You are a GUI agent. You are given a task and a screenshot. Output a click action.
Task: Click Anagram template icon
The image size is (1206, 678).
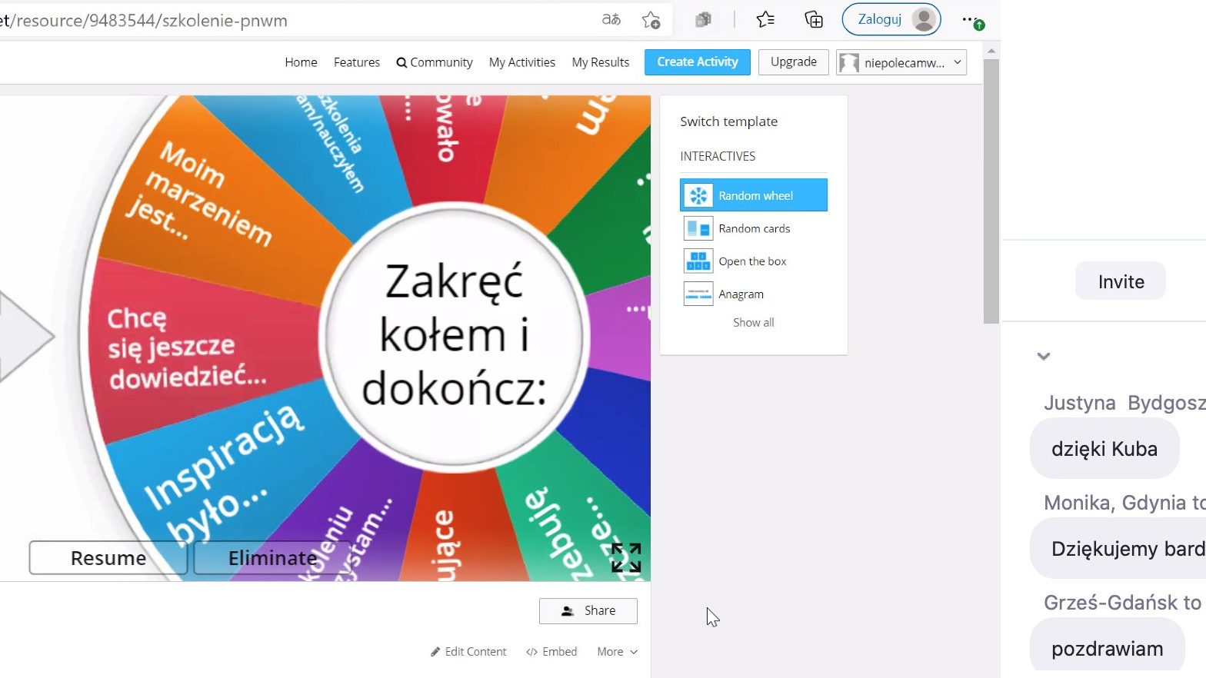pos(698,294)
